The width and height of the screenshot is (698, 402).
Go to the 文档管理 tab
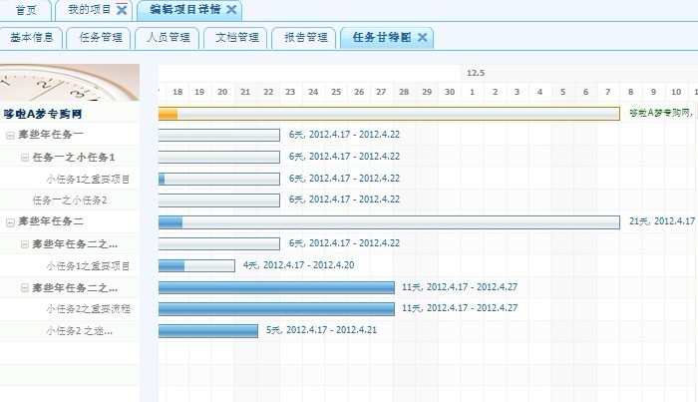click(236, 38)
